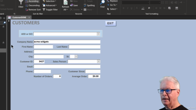This screenshot has width=196, height=110.
Task: Click the City field
Action: 49,57
